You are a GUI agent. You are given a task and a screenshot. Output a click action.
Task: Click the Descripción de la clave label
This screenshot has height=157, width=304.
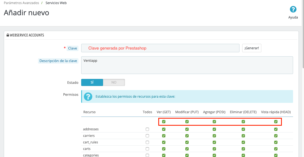click(x=58, y=61)
